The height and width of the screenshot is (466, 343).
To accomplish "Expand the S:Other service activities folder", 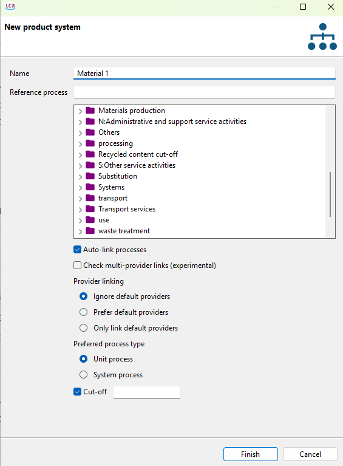I will coord(80,166).
